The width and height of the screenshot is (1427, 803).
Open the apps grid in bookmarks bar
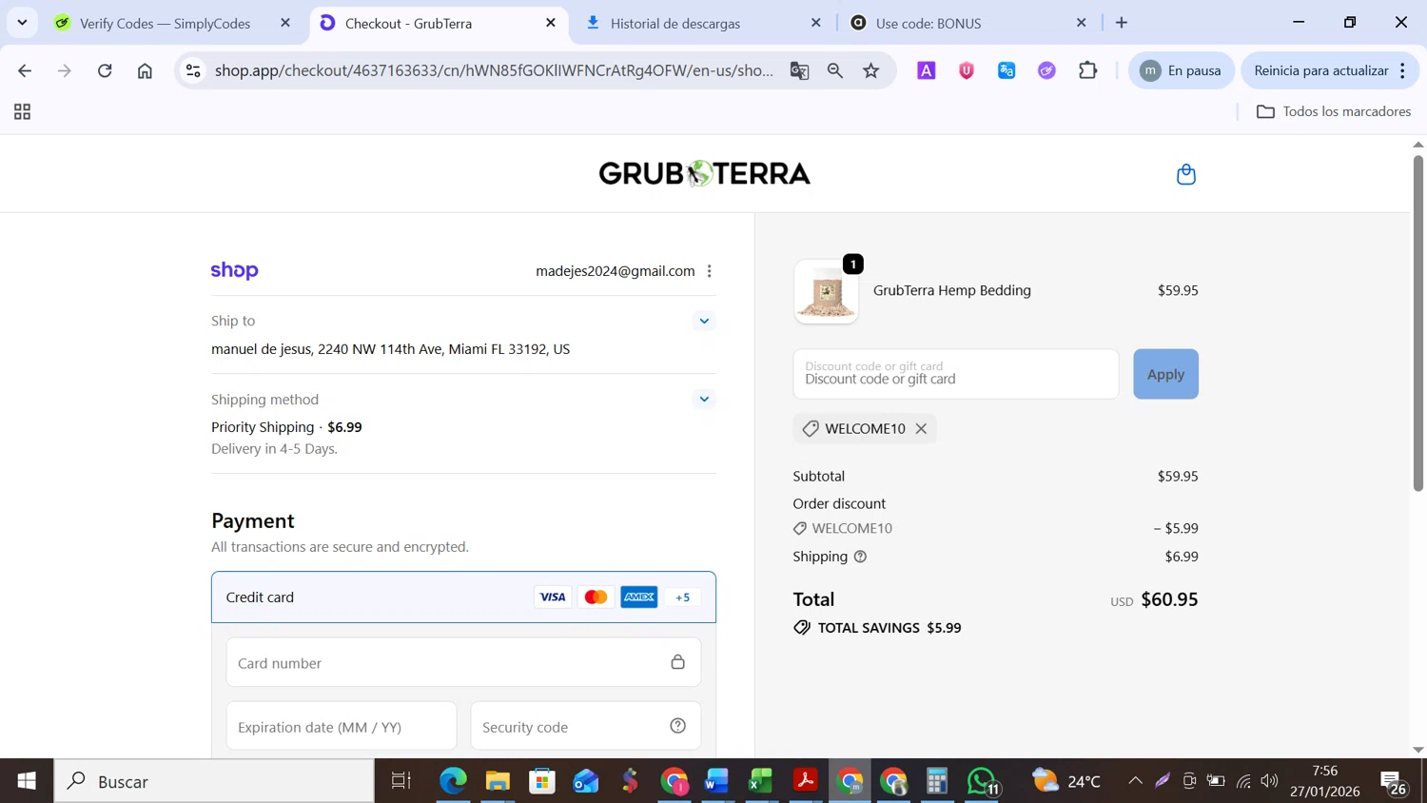point(22,112)
